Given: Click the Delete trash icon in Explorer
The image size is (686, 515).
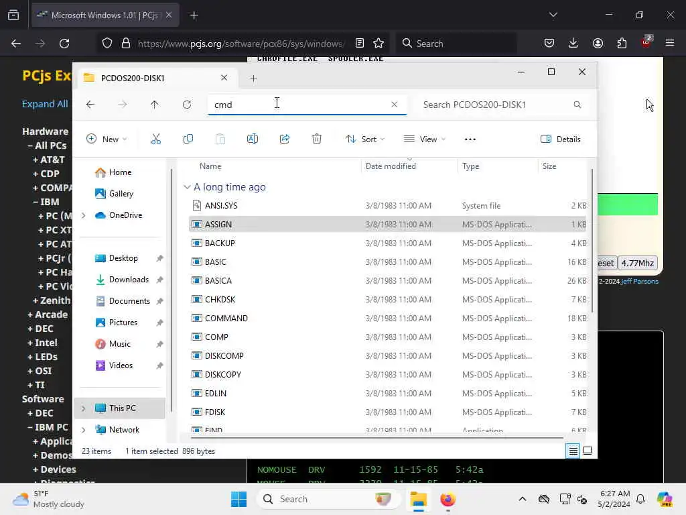Looking at the screenshot, I should (x=317, y=139).
